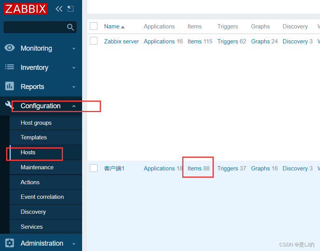Expand the Inventory menu chevron
This screenshot has height=251, width=320.
coord(74,68)
